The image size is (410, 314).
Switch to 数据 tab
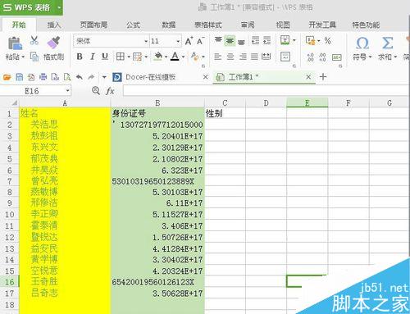point(169,25)
